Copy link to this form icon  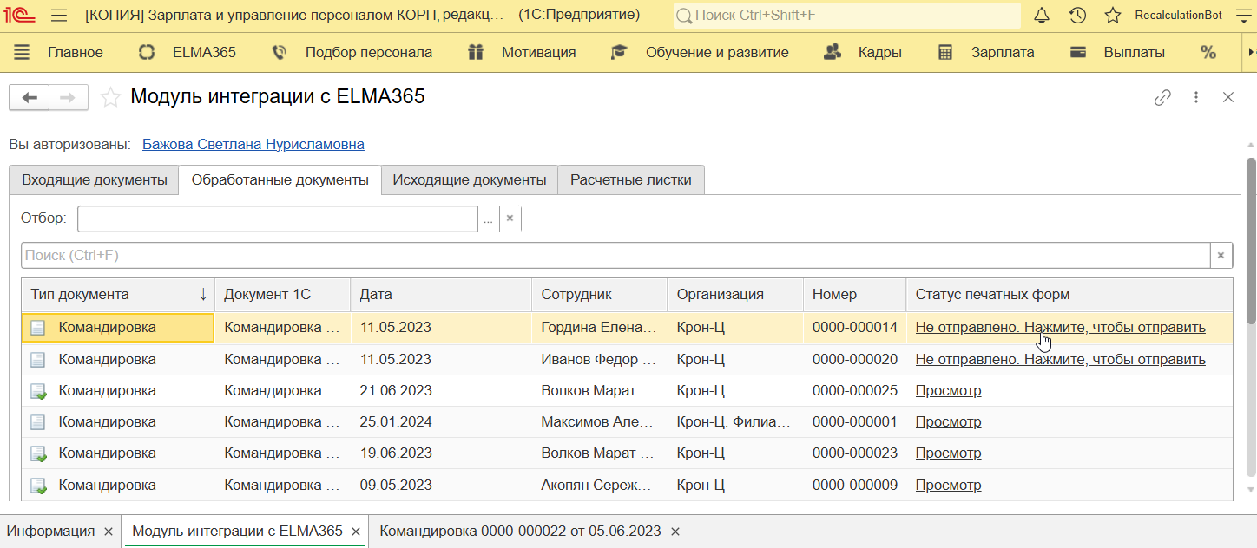pos(1162,97)
